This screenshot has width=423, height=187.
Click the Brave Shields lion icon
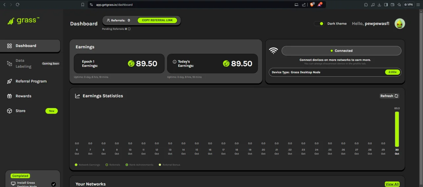[x=312, y=5]
